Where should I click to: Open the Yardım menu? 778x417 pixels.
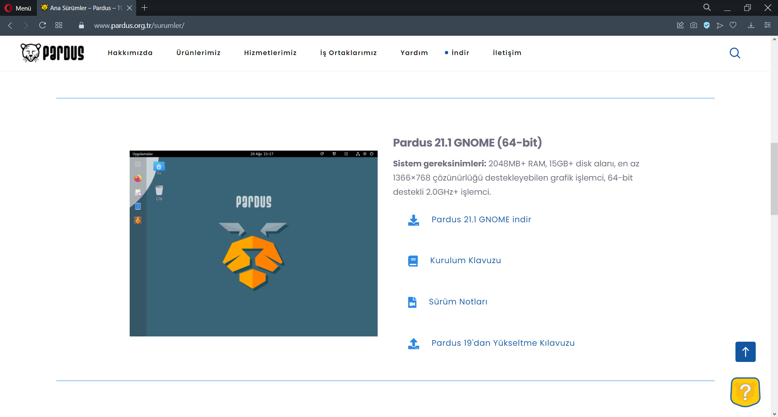tap(414, 53)
